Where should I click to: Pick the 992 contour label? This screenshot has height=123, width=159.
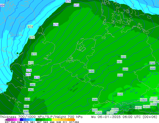pos(119,62)
